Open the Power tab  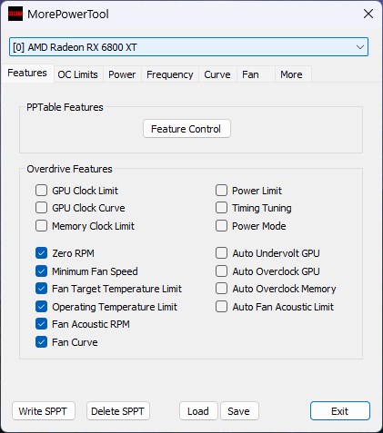click(x=122, y=74)
